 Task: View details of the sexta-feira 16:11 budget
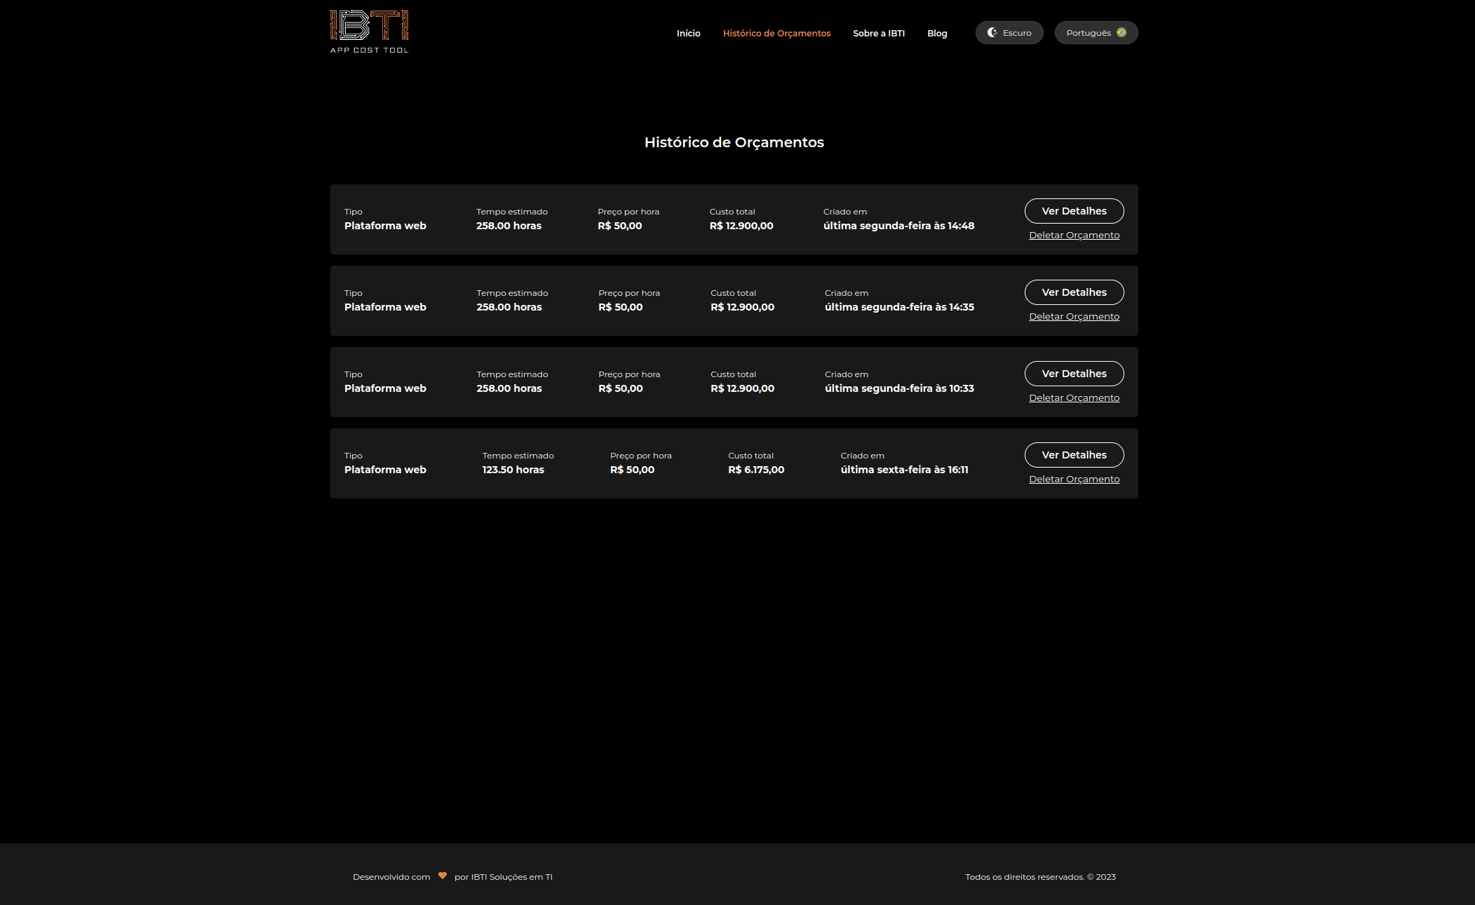1074,455
